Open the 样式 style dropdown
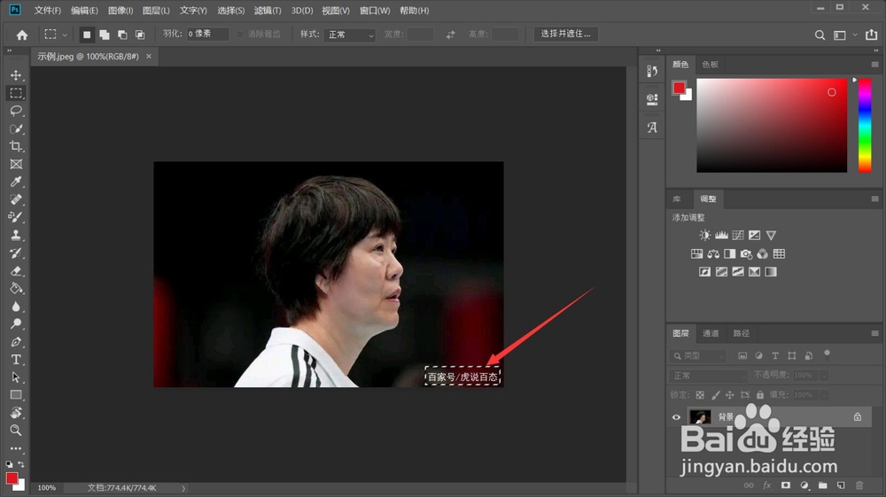 point(350,35)
